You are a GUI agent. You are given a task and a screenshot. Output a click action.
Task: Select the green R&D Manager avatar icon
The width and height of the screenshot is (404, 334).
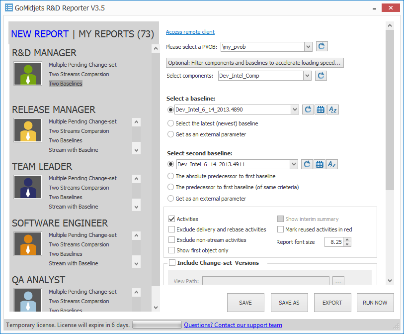[28, 74]
